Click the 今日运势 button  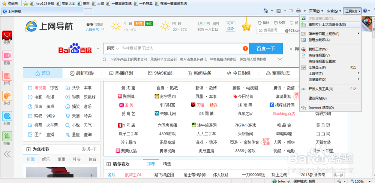230,26
